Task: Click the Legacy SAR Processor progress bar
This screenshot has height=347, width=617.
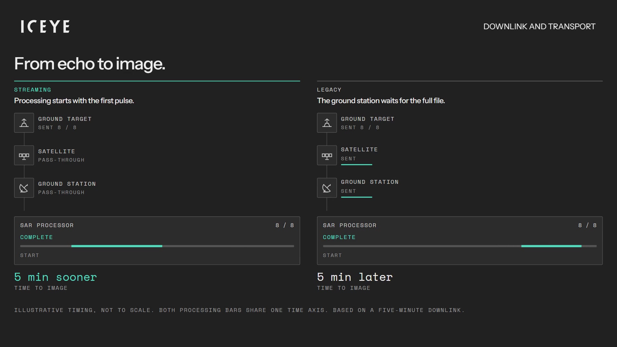Action: tap(460, 246)
